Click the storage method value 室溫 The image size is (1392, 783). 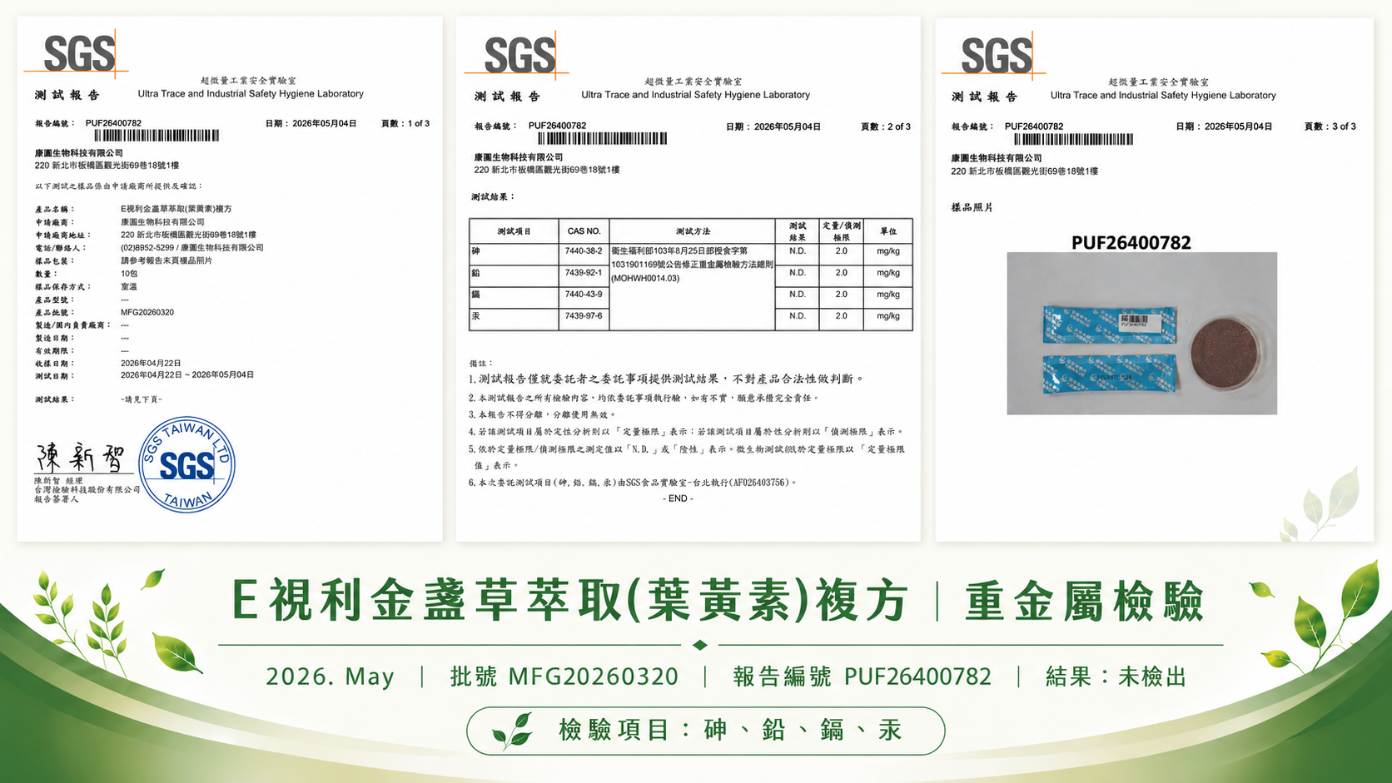128,286
